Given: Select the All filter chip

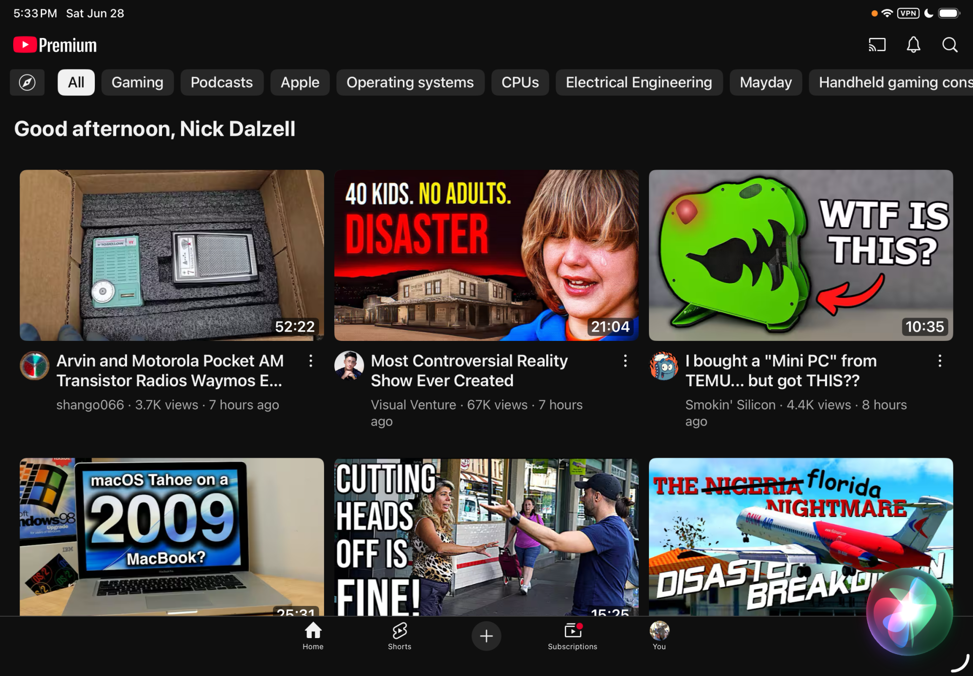Looking at the screenshot, I should [x=76, y=82].
